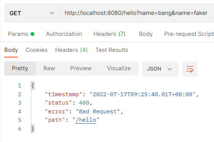Click the opening brace on line 1
Screen dimensions: 214x142
tap(33, 86)
